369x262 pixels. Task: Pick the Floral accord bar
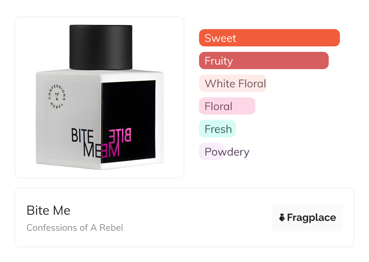coord(227,106)
